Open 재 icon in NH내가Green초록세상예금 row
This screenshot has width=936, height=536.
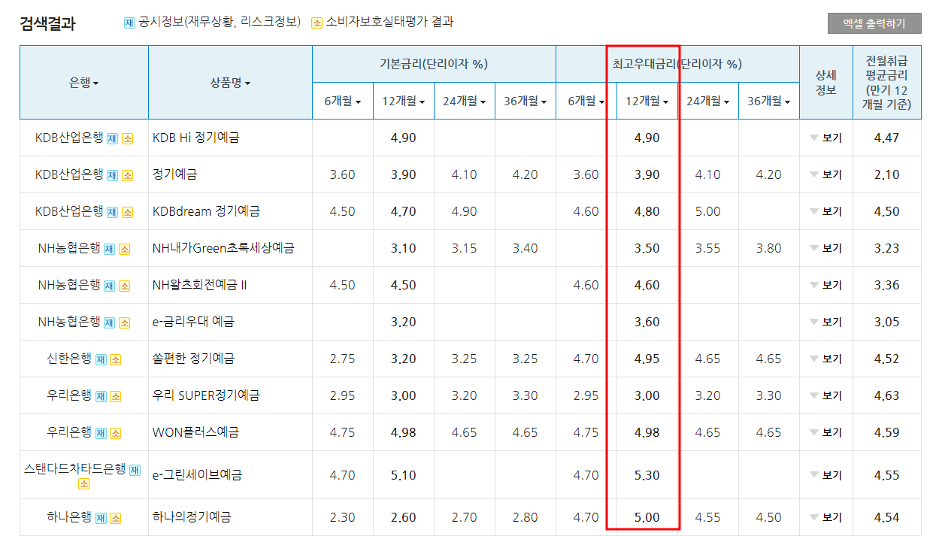click(x=109, y=249)
